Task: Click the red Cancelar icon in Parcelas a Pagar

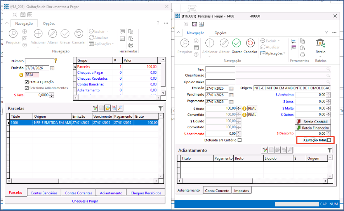Action: coord(250,43)
